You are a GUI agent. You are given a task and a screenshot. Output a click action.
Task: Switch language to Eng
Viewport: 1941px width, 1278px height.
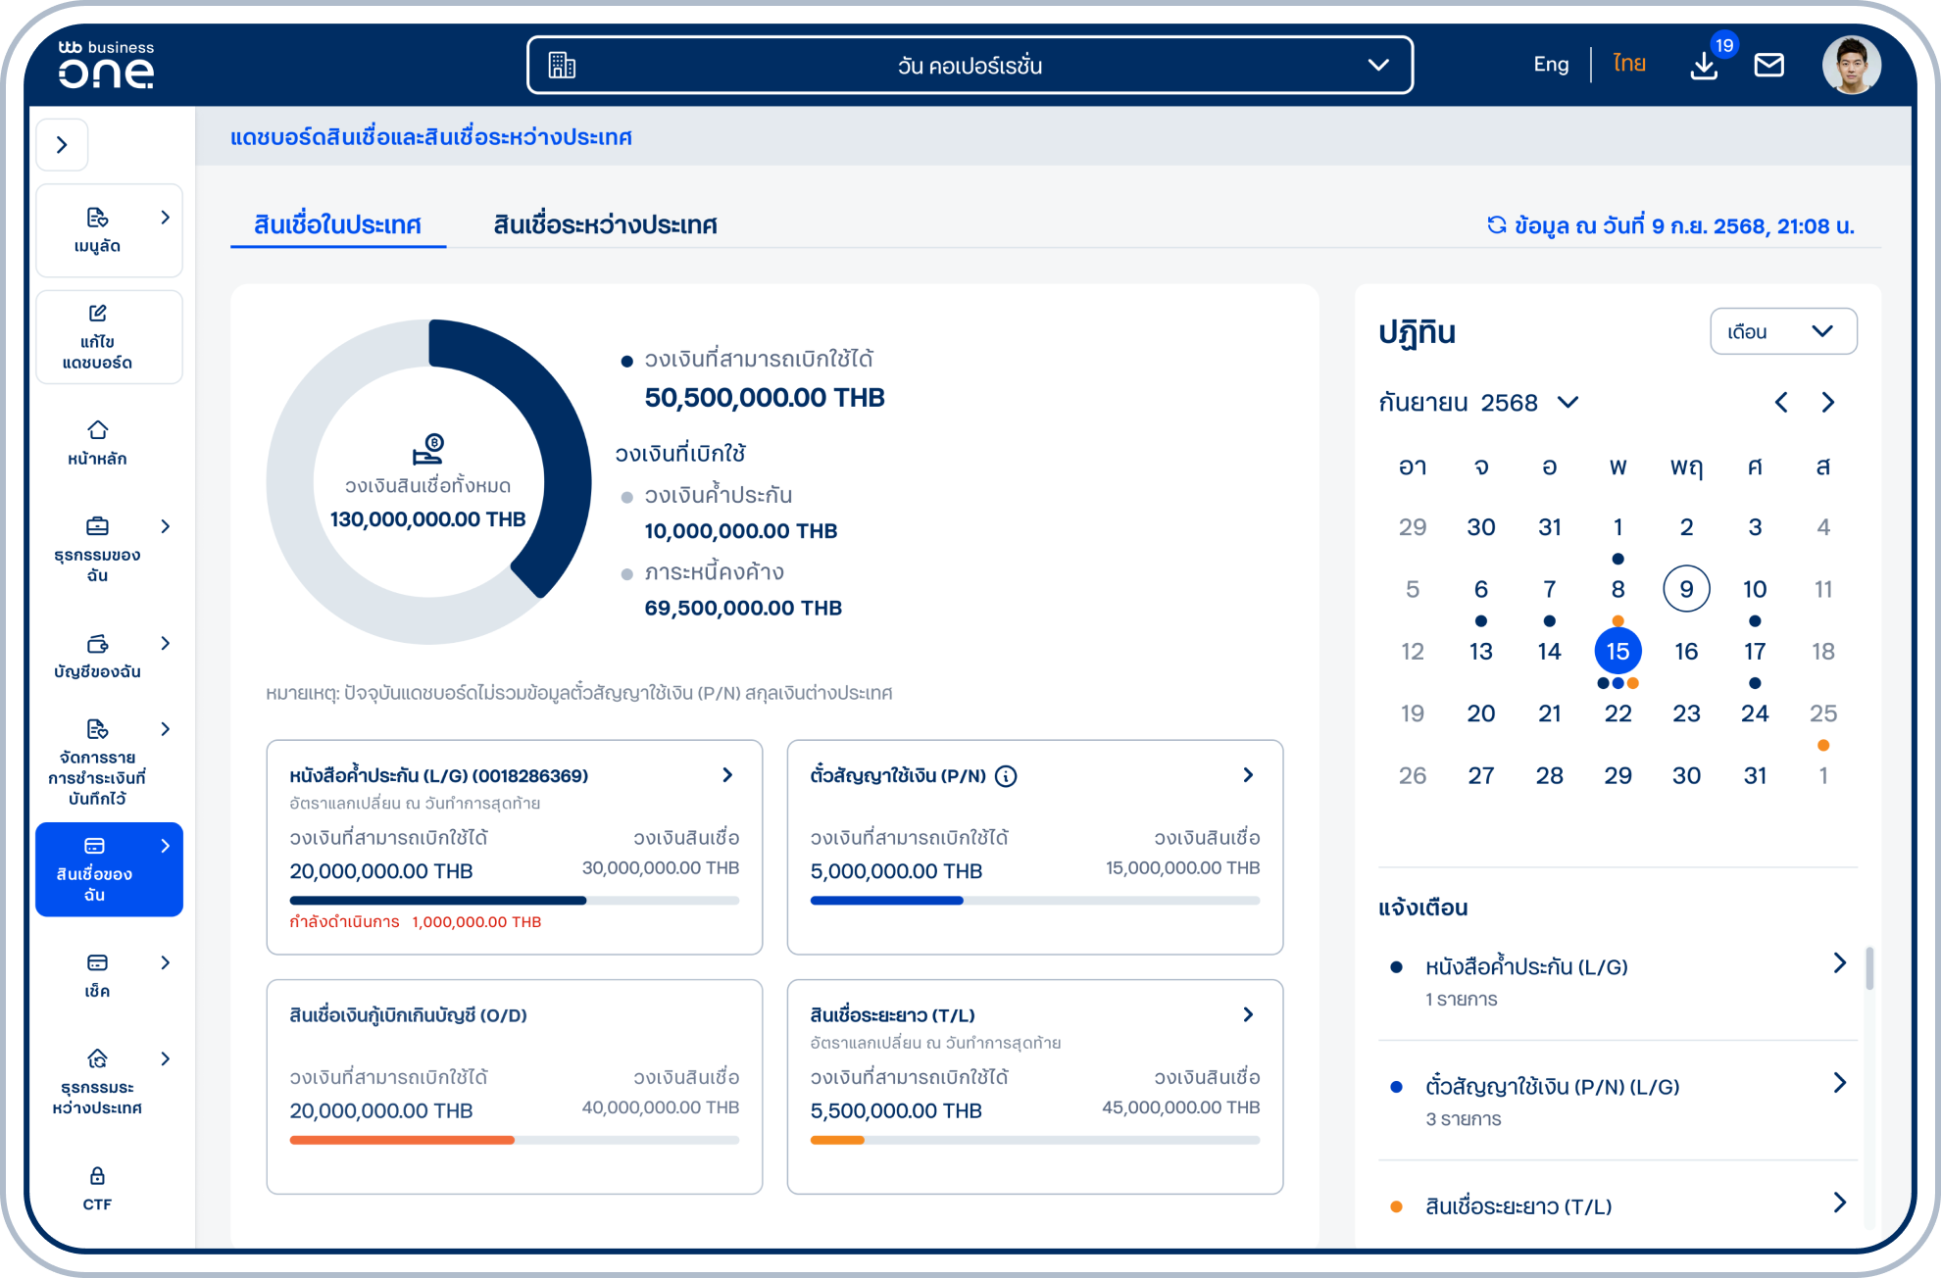[1551, 65]
